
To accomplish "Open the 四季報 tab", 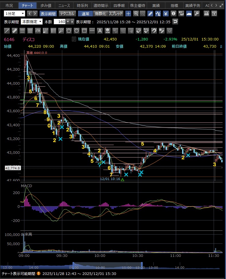I will point(119,5).
